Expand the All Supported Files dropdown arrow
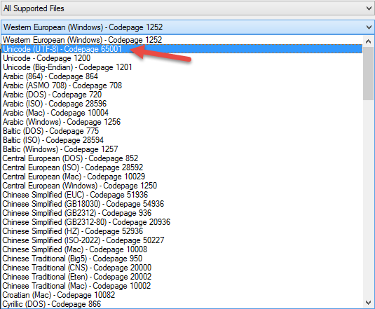Viewport: 375px width, 309px height. point(369,8)
